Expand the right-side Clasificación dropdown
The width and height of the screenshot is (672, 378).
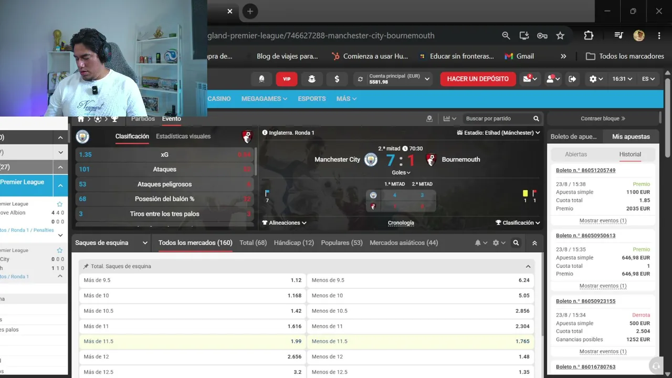518,223
